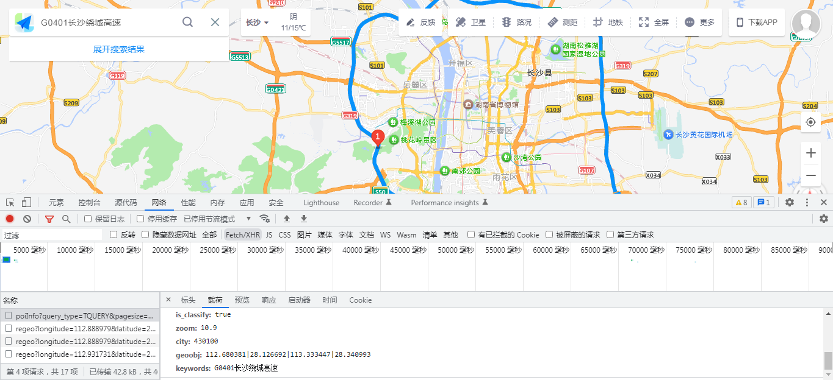
Task: Click import HAR upload arrow icon
Action: (287, 219)
